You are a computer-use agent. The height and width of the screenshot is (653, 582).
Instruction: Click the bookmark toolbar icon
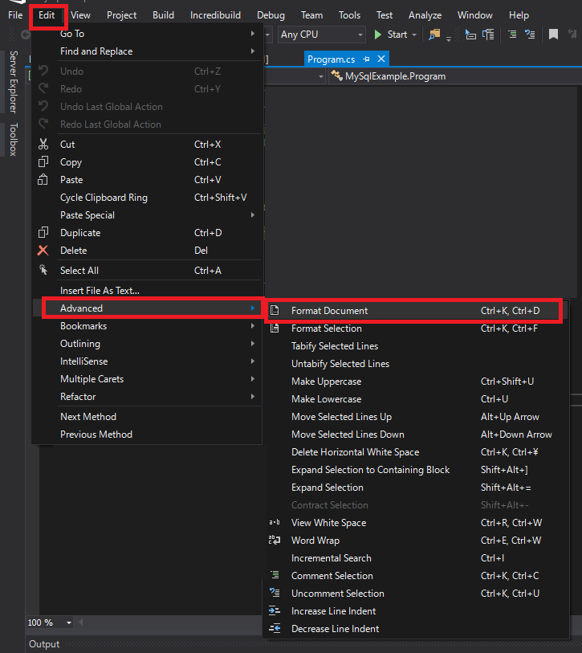[x=553, y=35]
